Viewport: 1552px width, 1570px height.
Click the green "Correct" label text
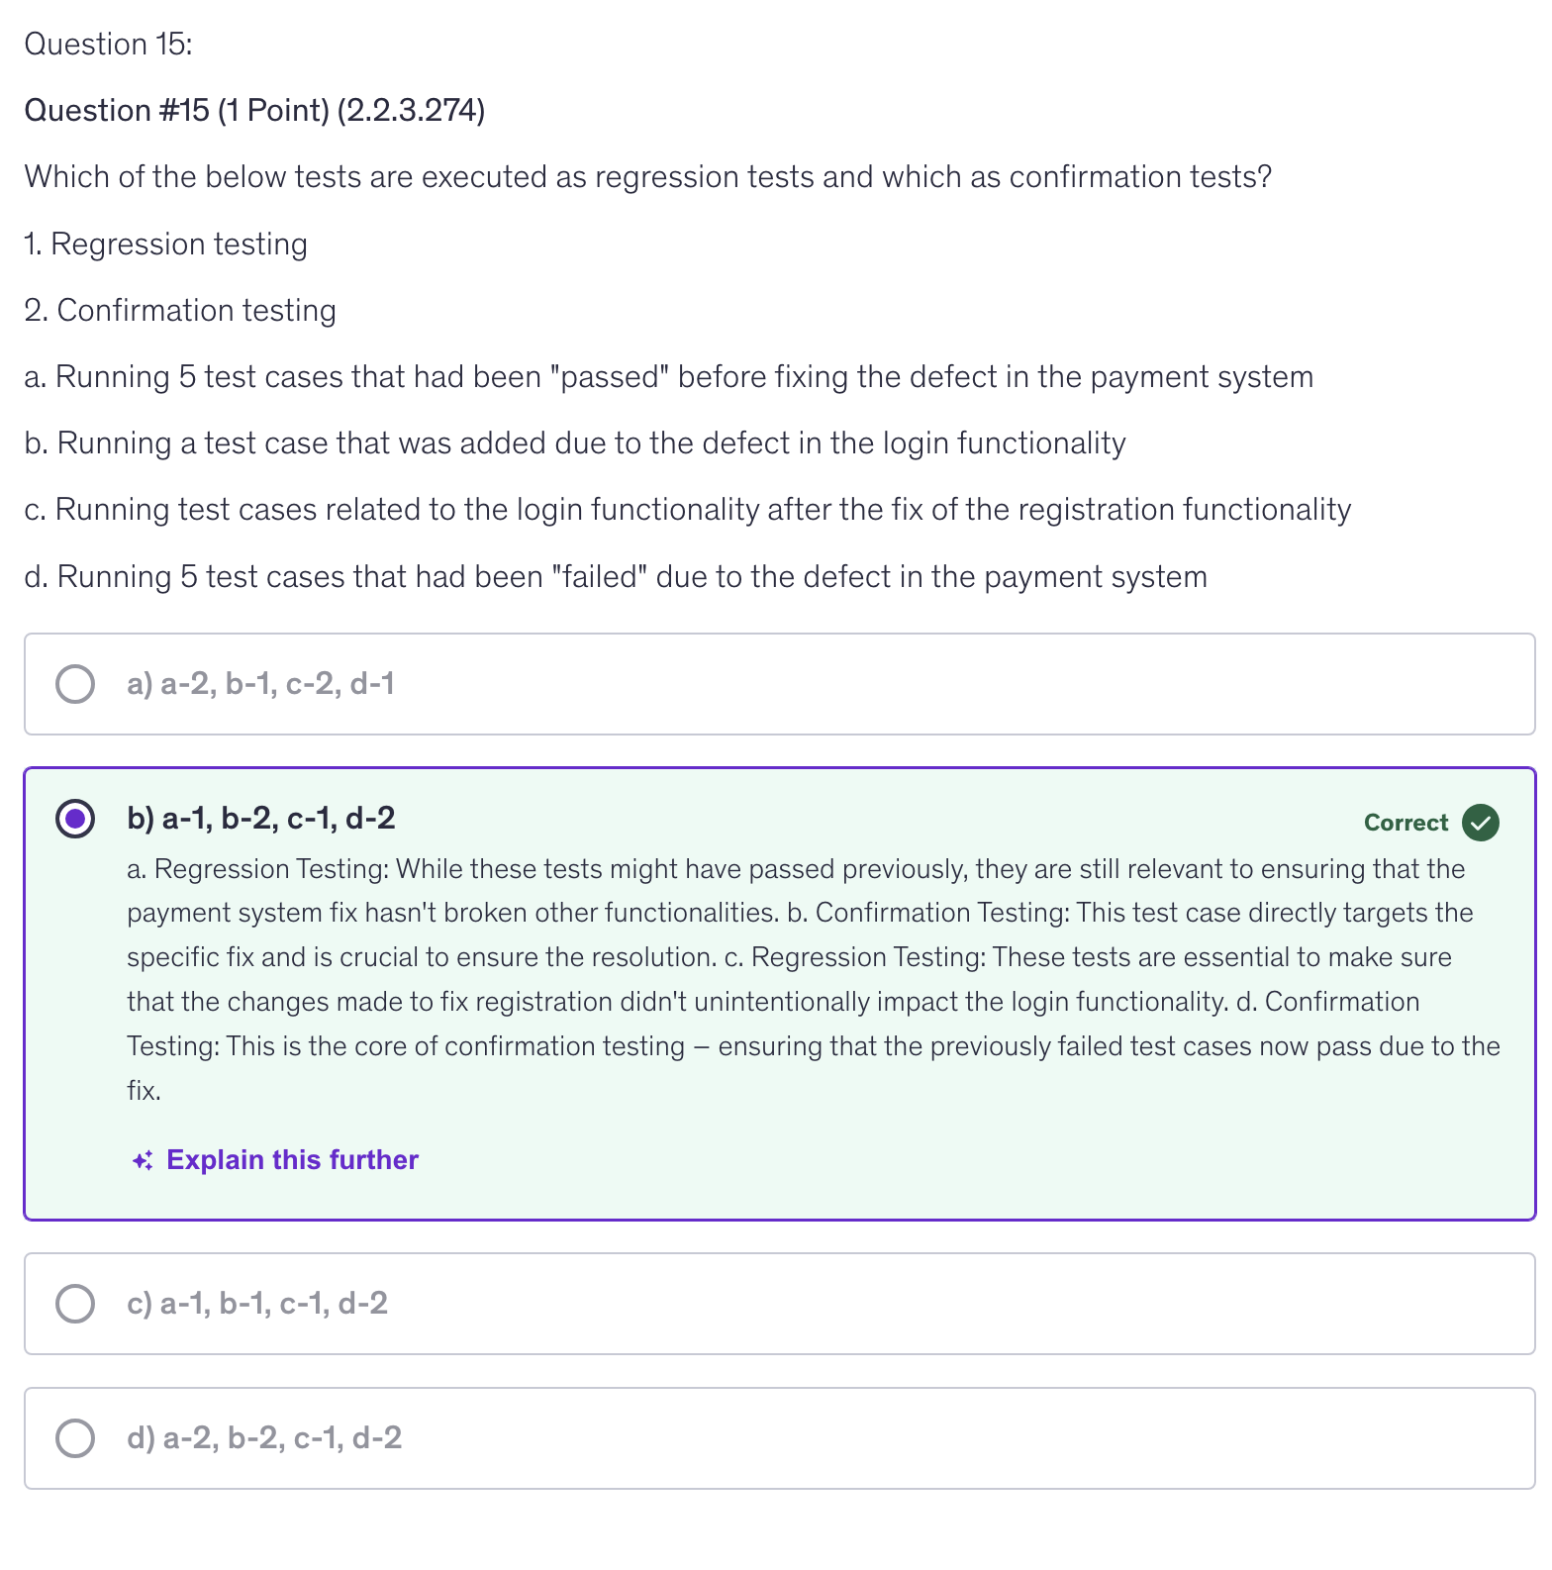pyautogui.click(x=1406, y=823)
